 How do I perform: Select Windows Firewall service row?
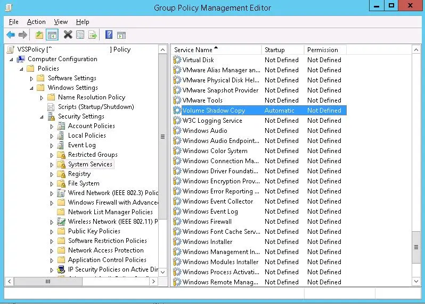pos(207,222)
